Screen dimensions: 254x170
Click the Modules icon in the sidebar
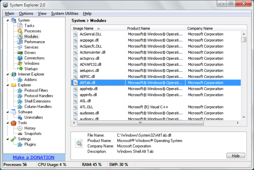(20, 36)
